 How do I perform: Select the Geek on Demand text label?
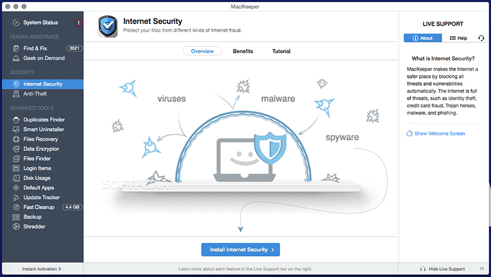click(44, 58)
